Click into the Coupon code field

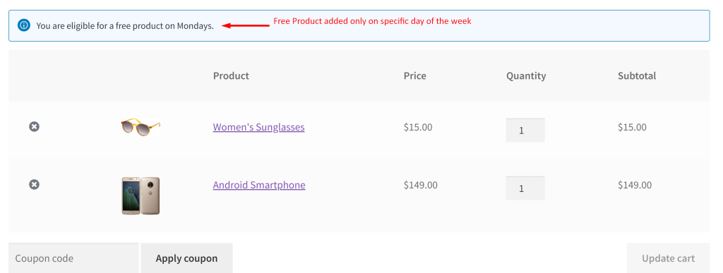tap(73, 258)
